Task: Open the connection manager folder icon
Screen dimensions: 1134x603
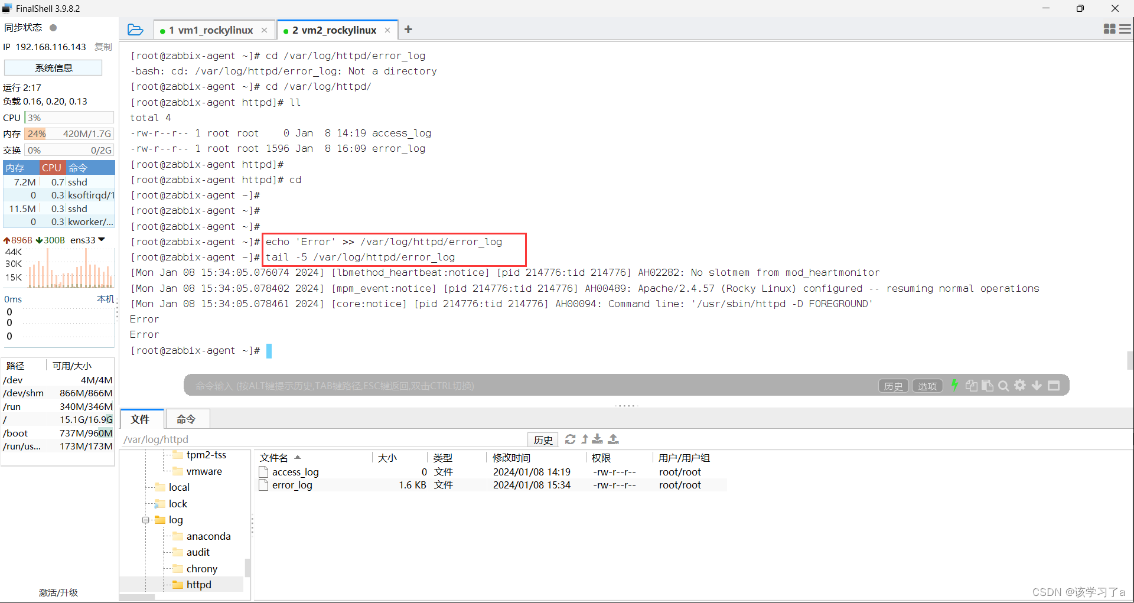Action: click(x=135, y=30)
